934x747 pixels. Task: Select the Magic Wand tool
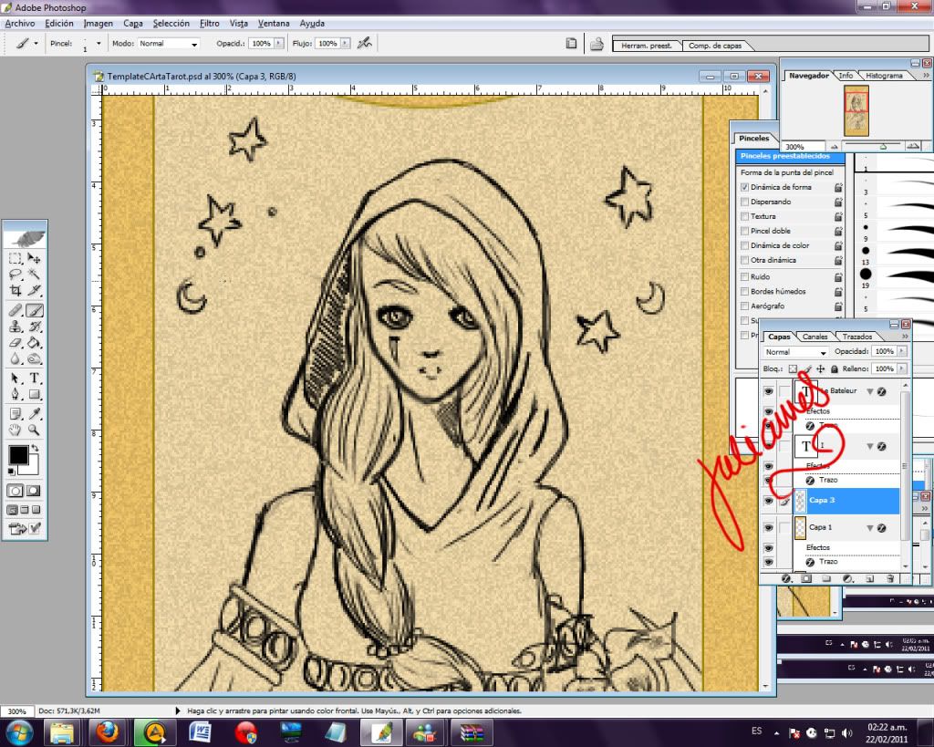click(34, 275)
